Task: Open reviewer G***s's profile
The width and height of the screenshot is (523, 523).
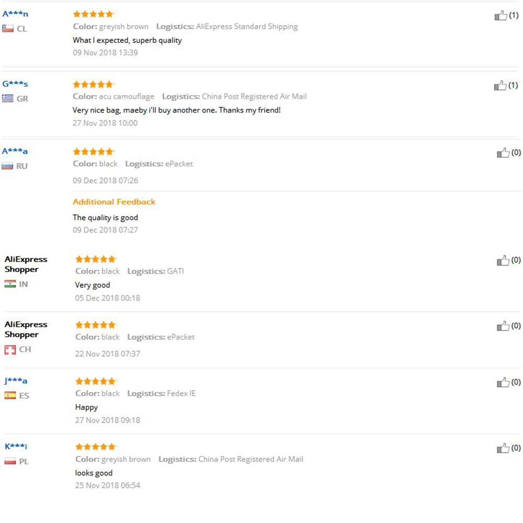Action: tap(15, 84)
